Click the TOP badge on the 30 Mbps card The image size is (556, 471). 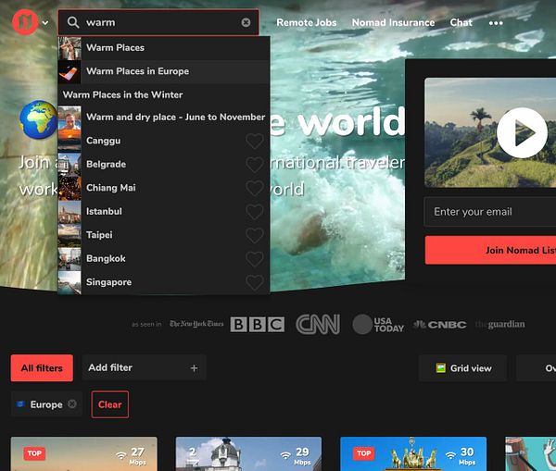pos(364,453)
